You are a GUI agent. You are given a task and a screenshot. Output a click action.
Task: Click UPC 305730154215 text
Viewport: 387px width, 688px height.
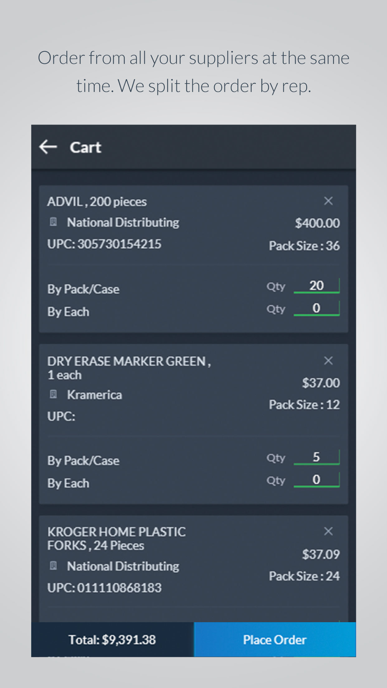tap(104, 244)
